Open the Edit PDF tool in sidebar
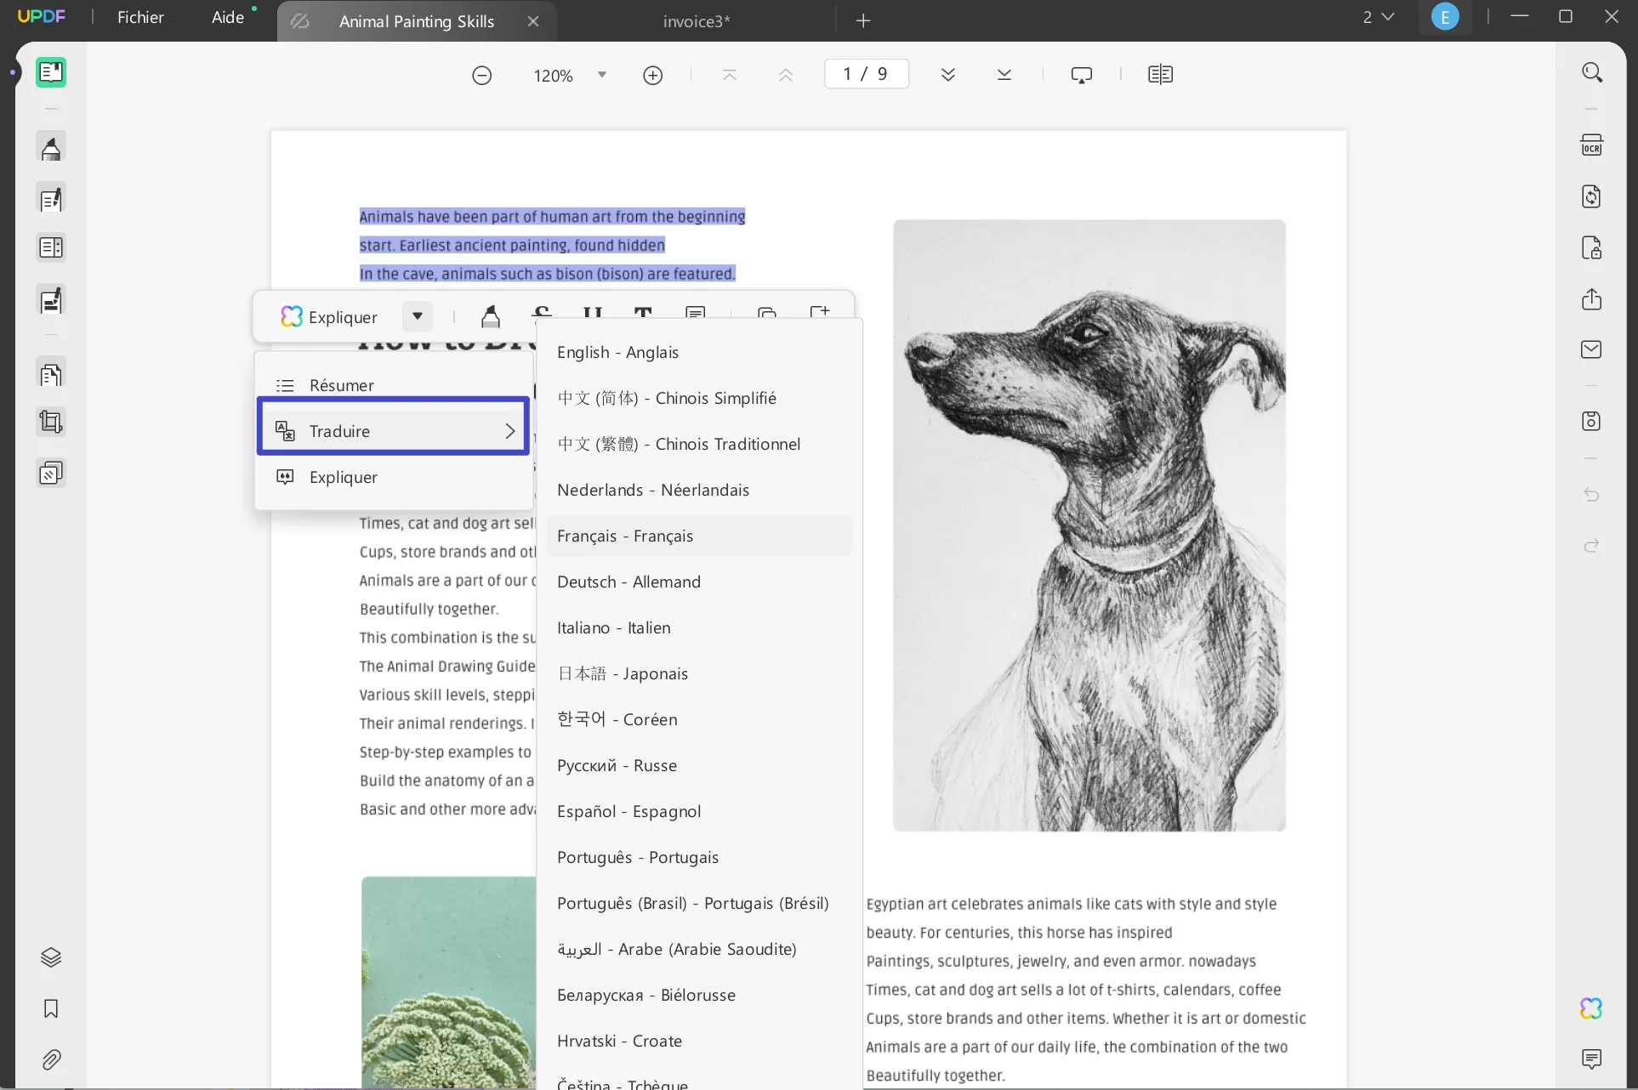 click(x=51, y=199)
